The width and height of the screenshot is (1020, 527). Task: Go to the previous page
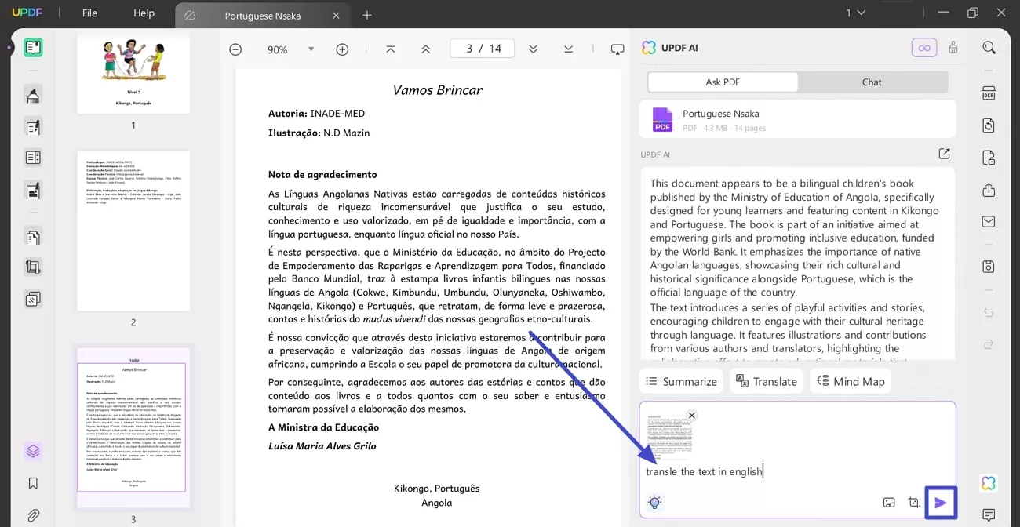[x=425, y=49]
